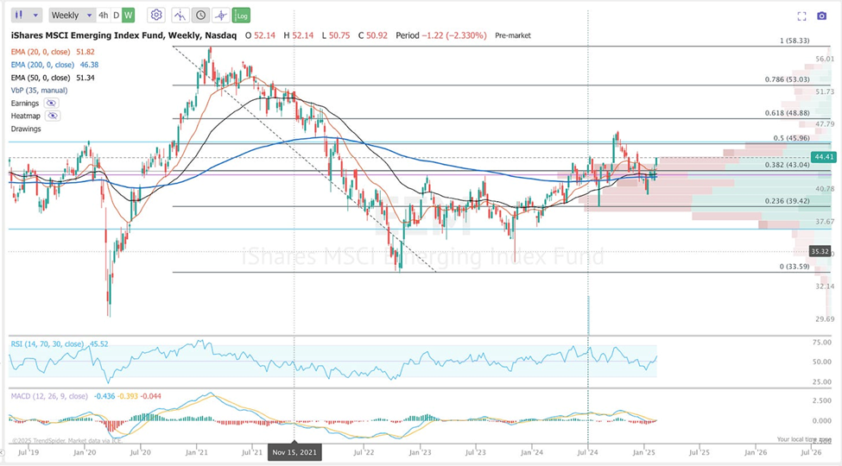
Task: Click the 0.5 (45.96) Fibonacci label
Action: coord(792,138)
